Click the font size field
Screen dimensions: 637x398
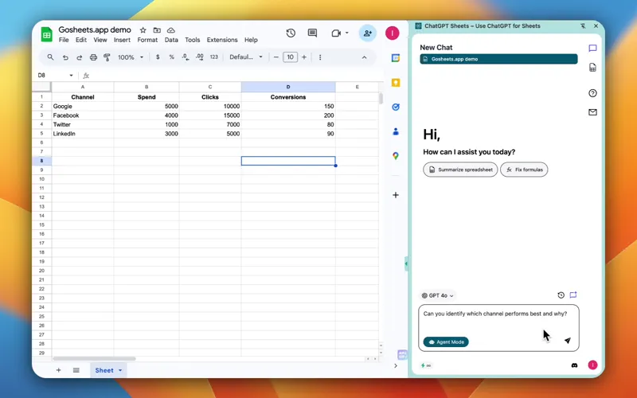point(290,57)
